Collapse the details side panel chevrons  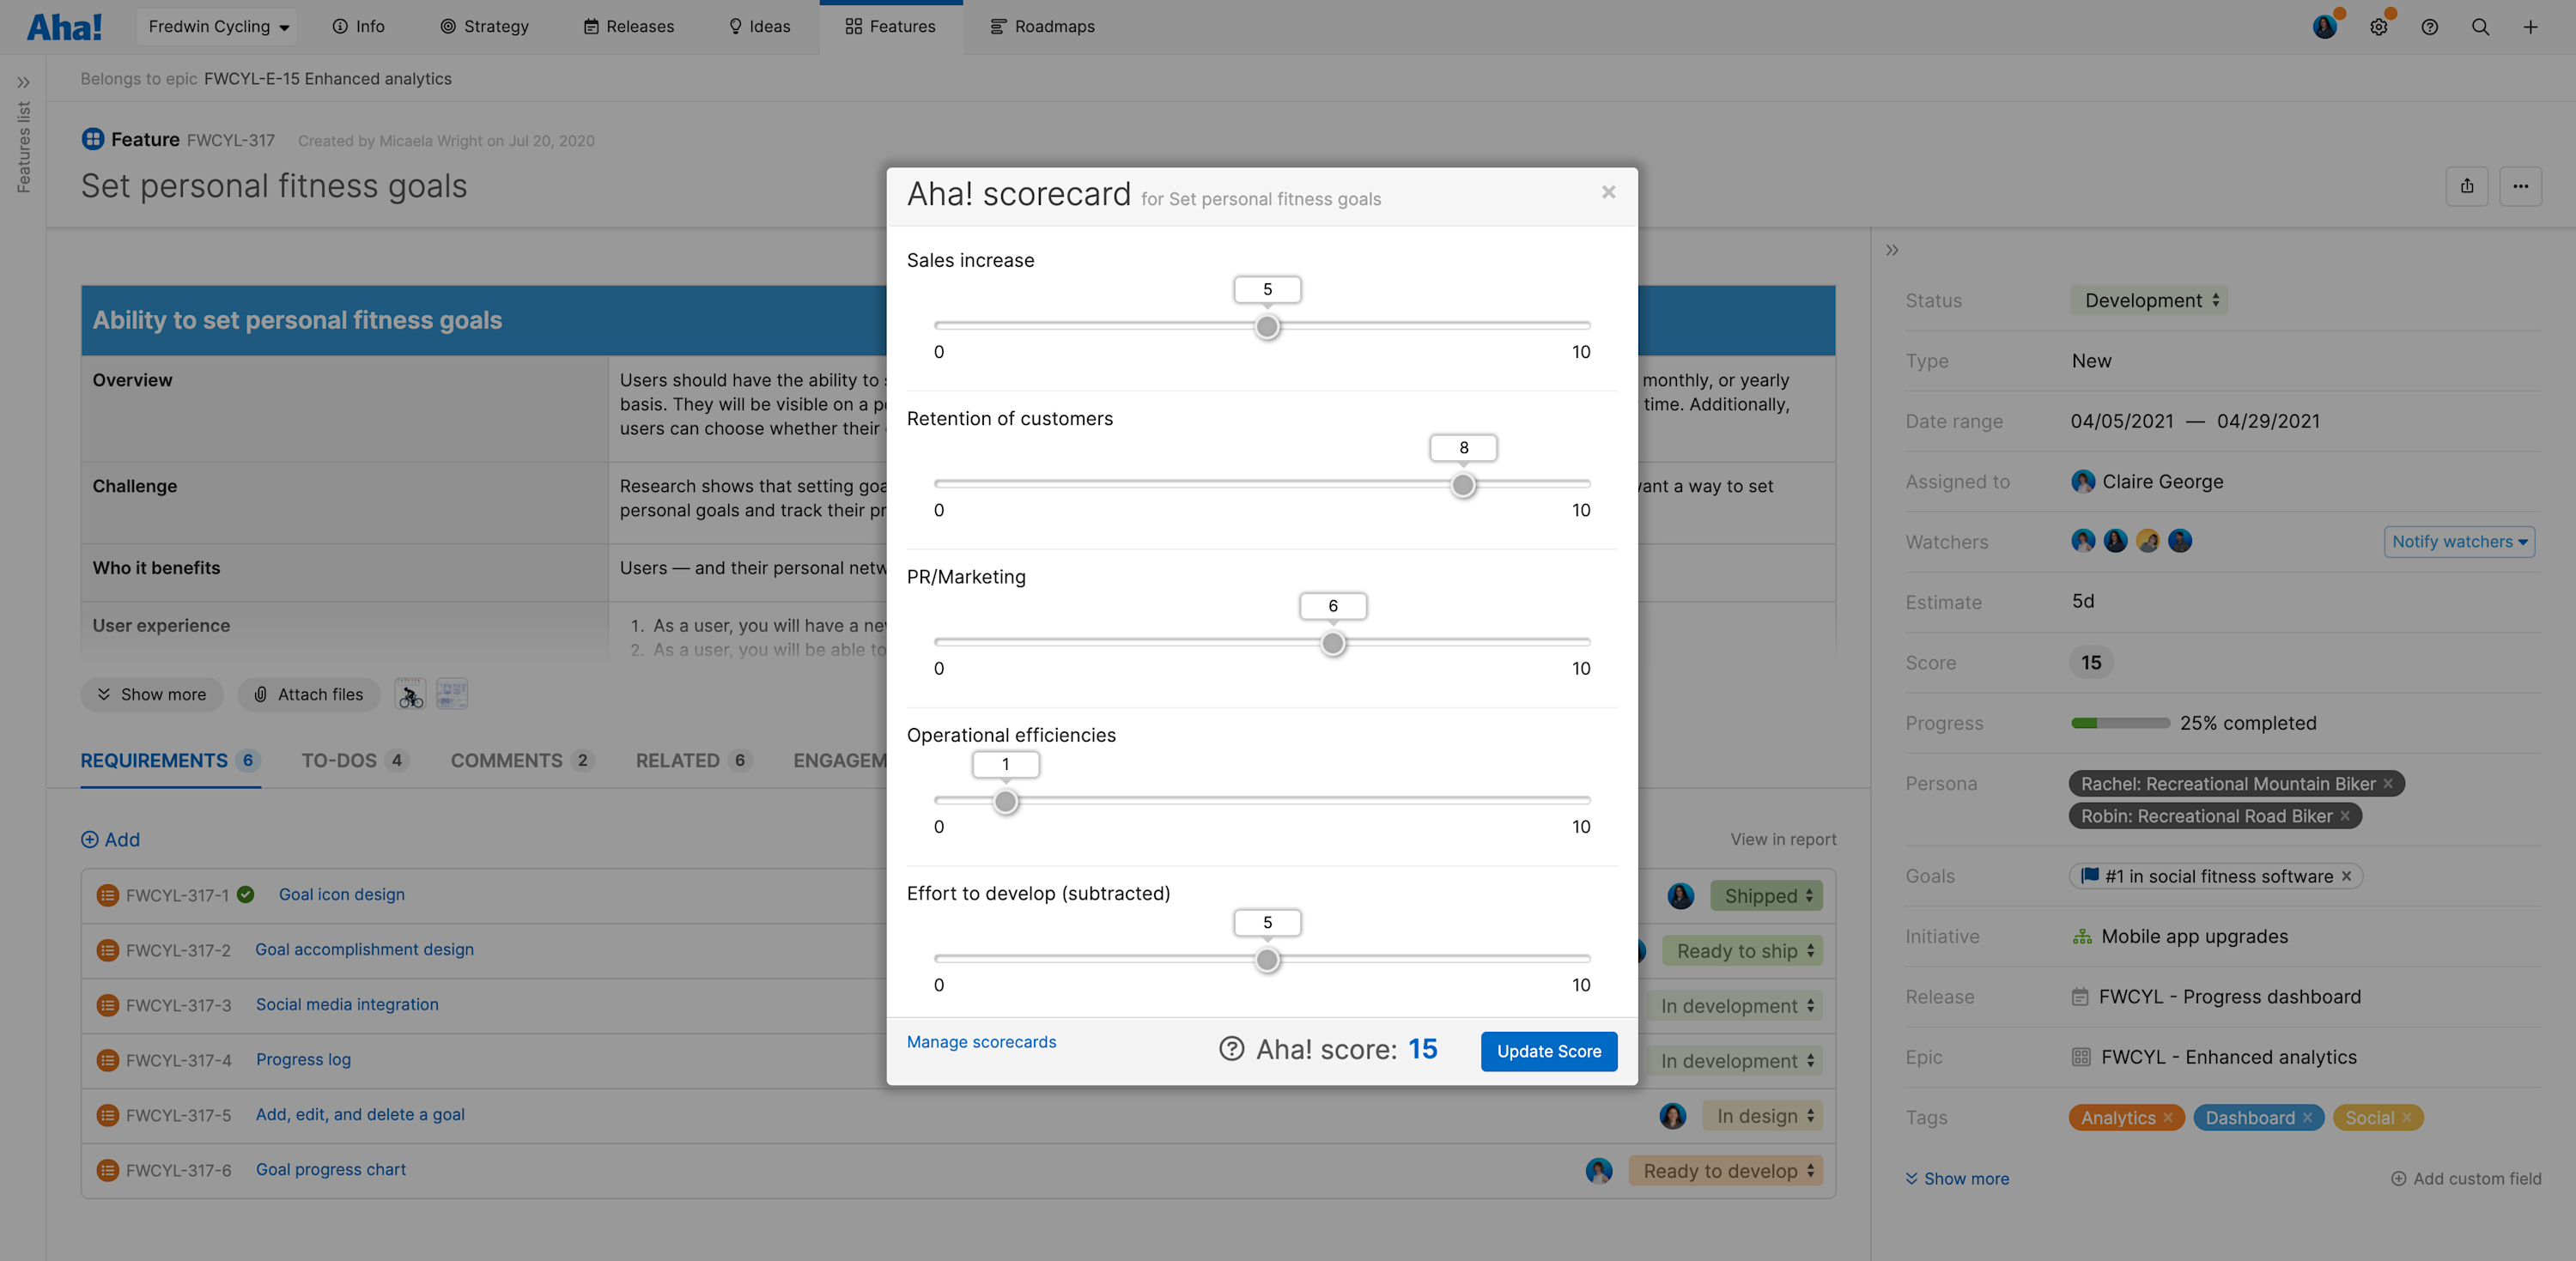tap(1892, 250)
